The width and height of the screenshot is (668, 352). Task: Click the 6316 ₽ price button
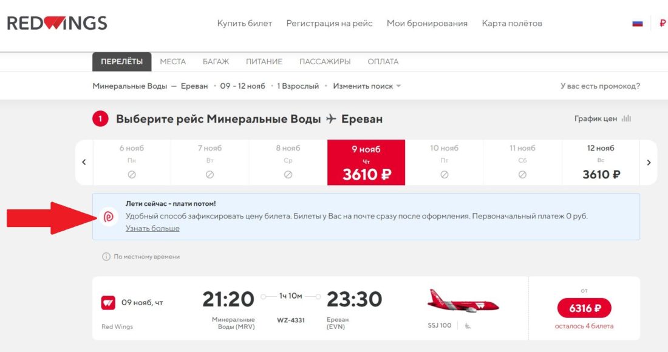[x=584, y=308]
